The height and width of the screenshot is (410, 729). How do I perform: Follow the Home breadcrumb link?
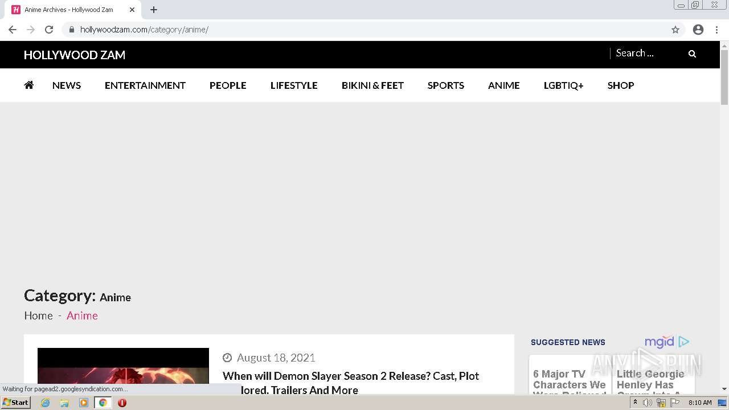pyautogui.click(x=38, y=315)
